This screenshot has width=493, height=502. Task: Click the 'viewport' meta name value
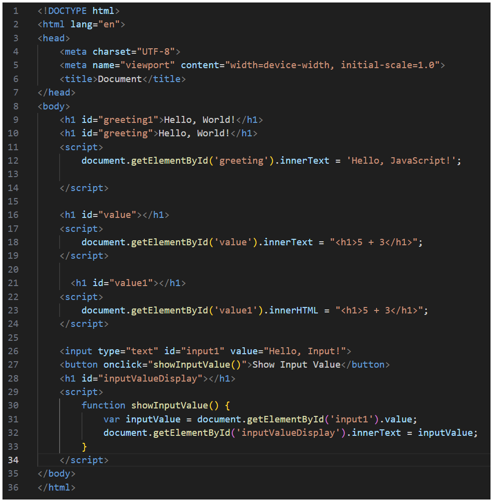pos(153,65)
